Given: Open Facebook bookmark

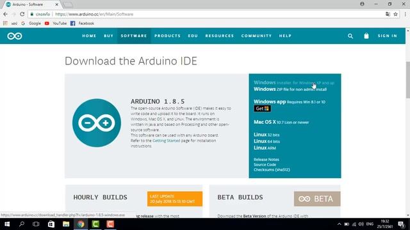Looking at the screenshot, I should (83, 23).
